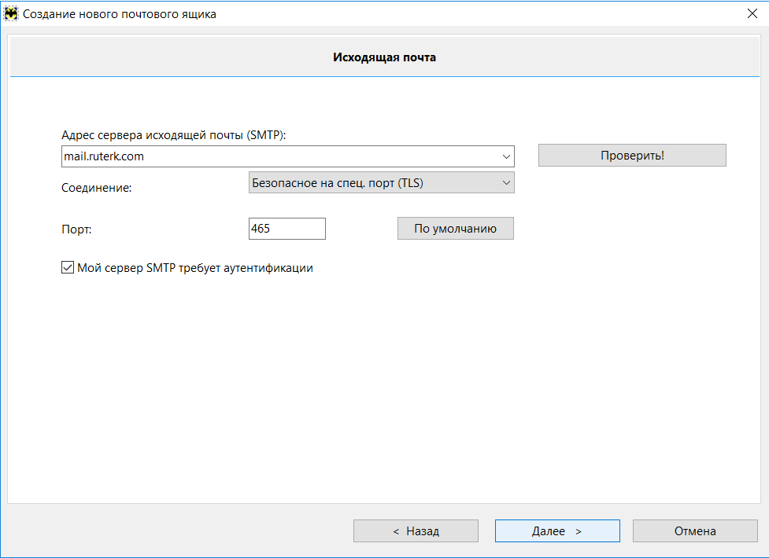Reset port with 'По умолчанию' button
This screenshot has width=769, height=558.
pos(455,229)
